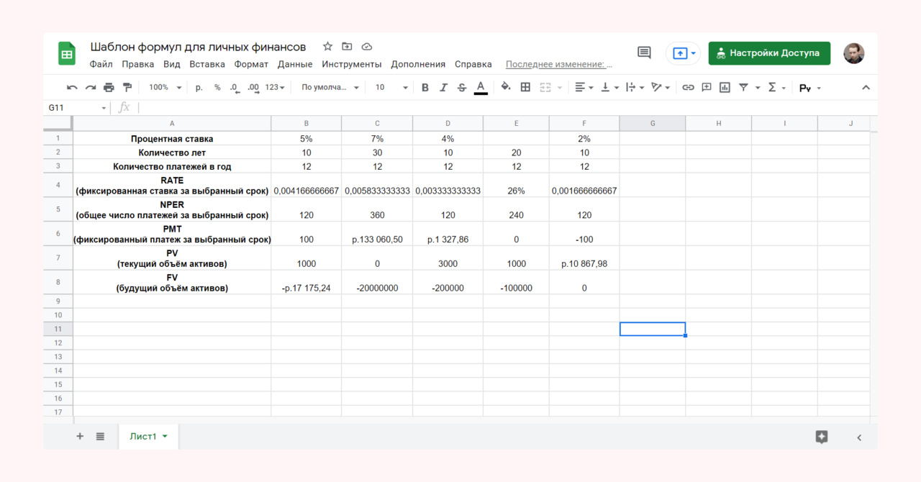
Task: Toggle bold formatting
Action: point(425,88)
